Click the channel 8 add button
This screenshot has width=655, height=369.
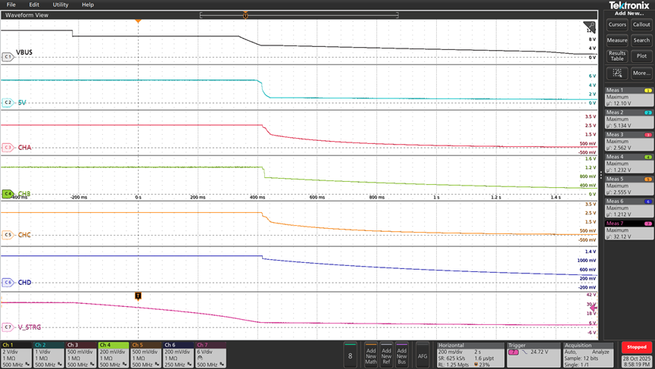(349, 355)
